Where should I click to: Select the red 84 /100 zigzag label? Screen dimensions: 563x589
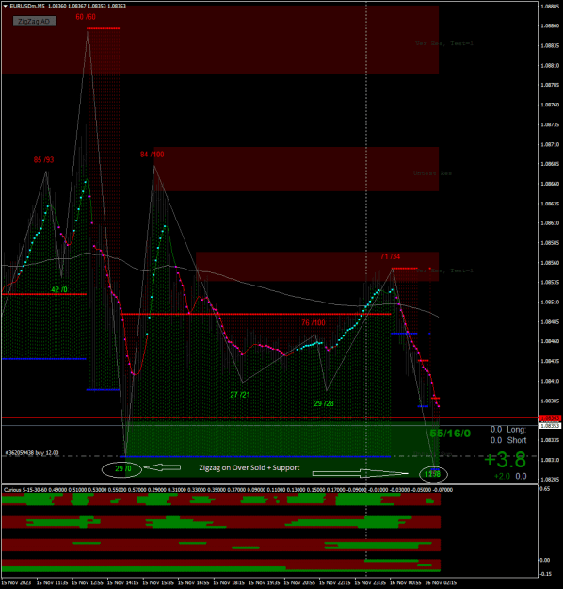coord(152,155)
